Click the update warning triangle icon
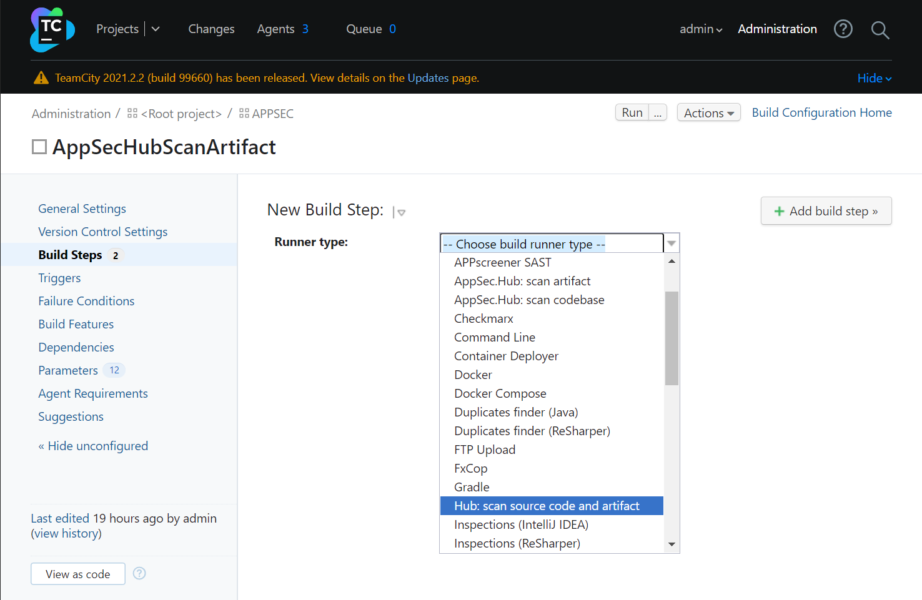The height and width of the screenshot is (600, 922). click(41, 78)
